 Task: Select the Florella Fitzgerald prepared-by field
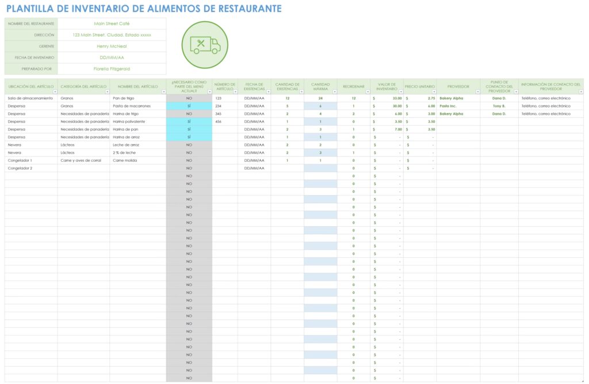tap(112, 68)
